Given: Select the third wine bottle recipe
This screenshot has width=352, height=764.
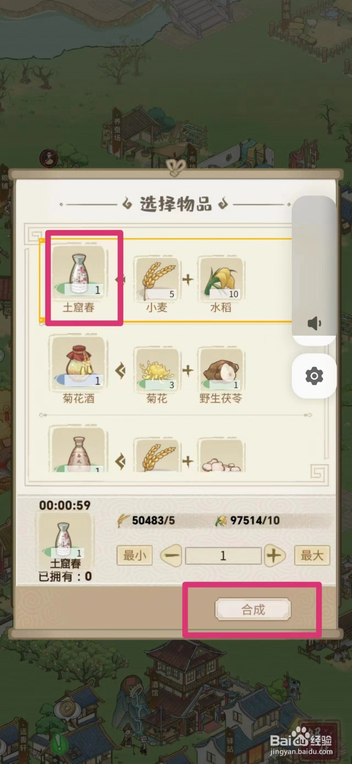Looking at the screenshot, I should coord(78,449).
